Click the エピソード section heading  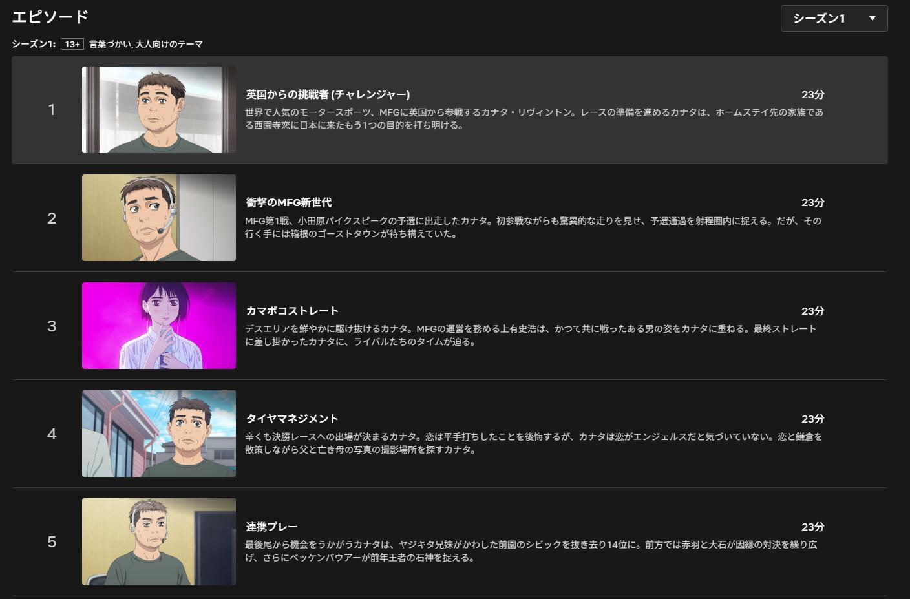pos(50,16)
